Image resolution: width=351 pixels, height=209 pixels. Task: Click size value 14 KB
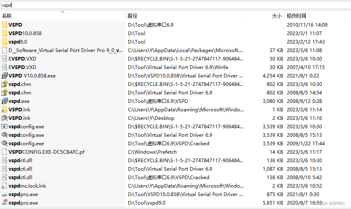tap(276, 152)
